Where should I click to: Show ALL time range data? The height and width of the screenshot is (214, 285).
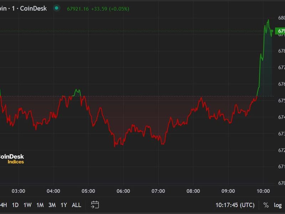[x=76, y=205]
